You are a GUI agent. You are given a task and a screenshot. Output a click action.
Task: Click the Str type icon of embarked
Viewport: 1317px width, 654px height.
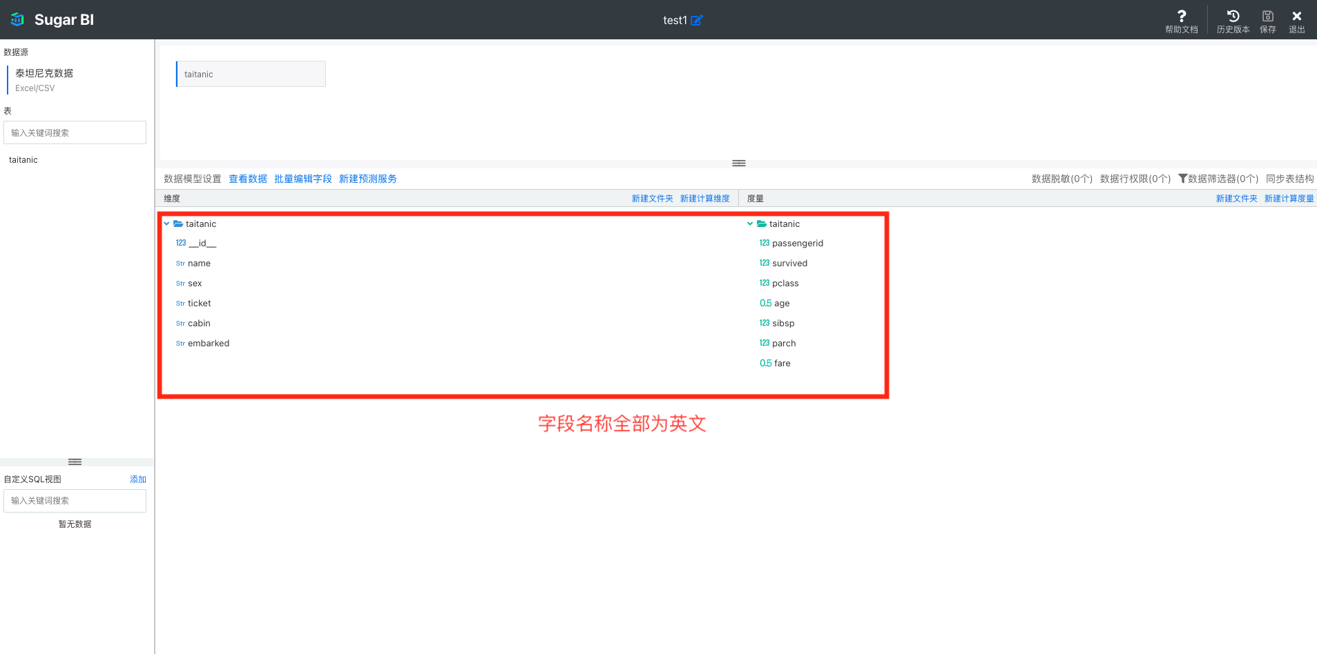180,344
